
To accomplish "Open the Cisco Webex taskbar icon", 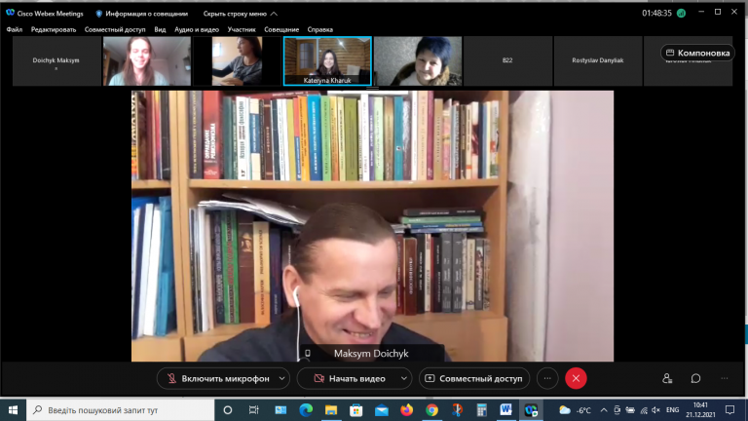I will (531, 410).
